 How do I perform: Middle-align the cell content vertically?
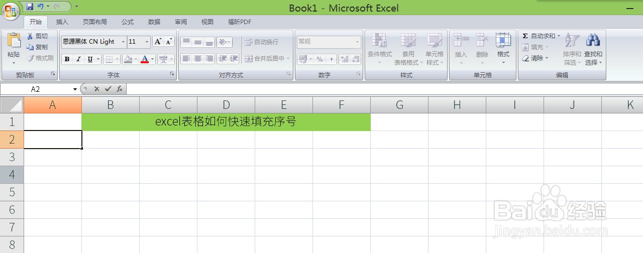[x=197, y=42]
